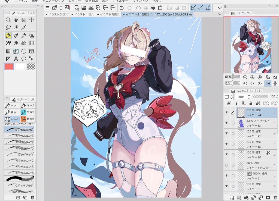
Task: Select the Eyedropper tool
Action: point(24,27)
